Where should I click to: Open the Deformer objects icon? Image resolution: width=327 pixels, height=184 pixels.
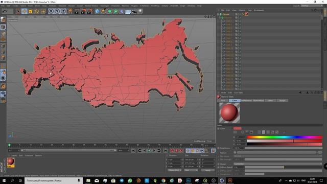coord(122,11)
